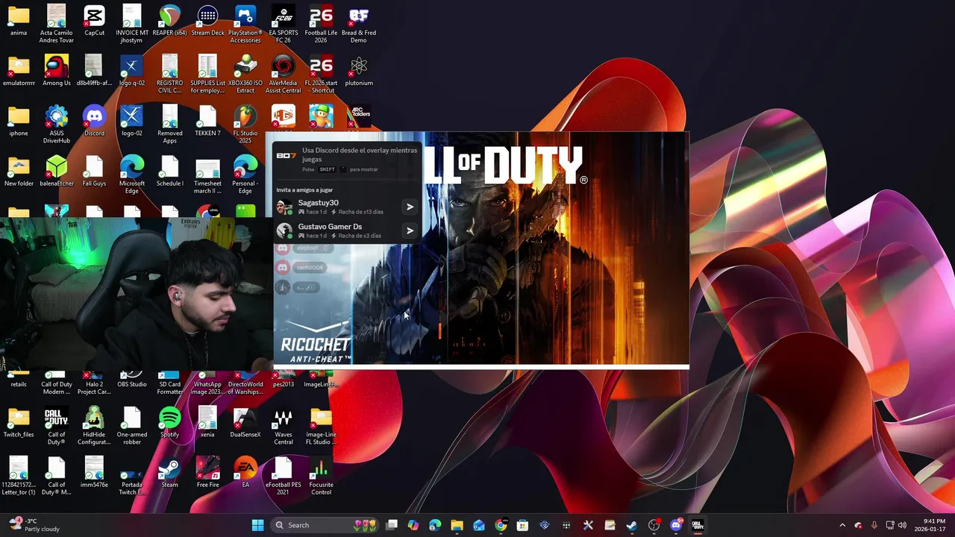Image resolution: width=955 pixels, height=537 pixels.
Task: Open Copilot from the taskbar
Action: tap(413, 525)
